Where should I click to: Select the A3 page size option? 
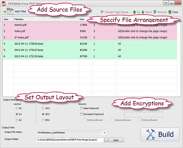tap(17, 120)
